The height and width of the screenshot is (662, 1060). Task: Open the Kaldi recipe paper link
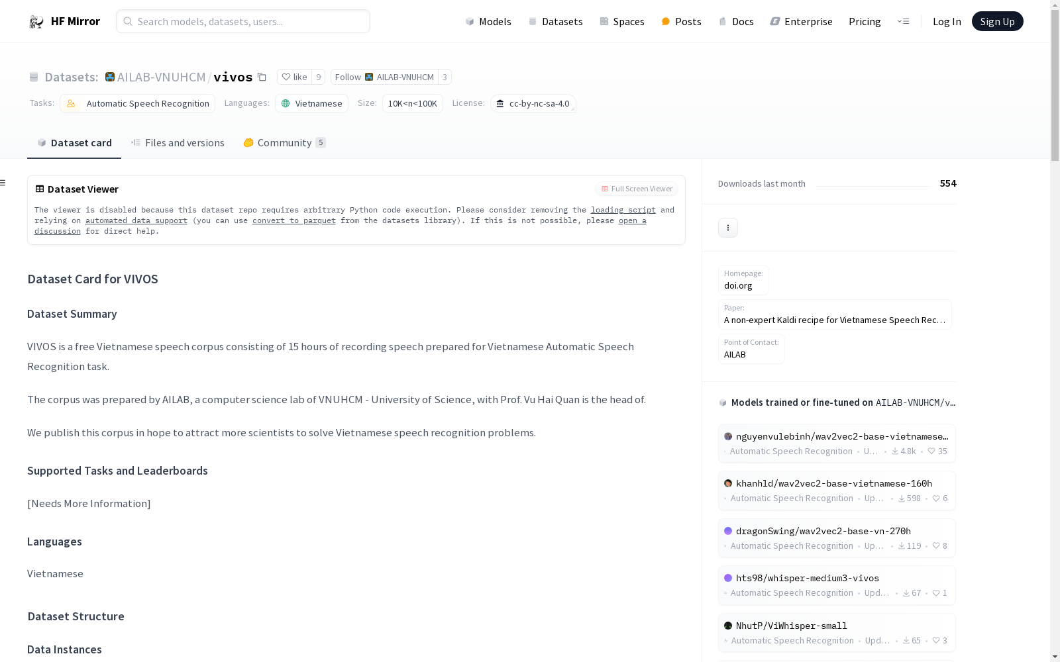[835, 314]
